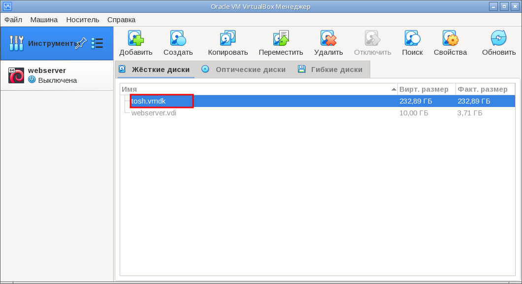Click the Создать (Create disk) toolbar icon
The height and width of the screenshot is (284, 522).
(178, 38)
